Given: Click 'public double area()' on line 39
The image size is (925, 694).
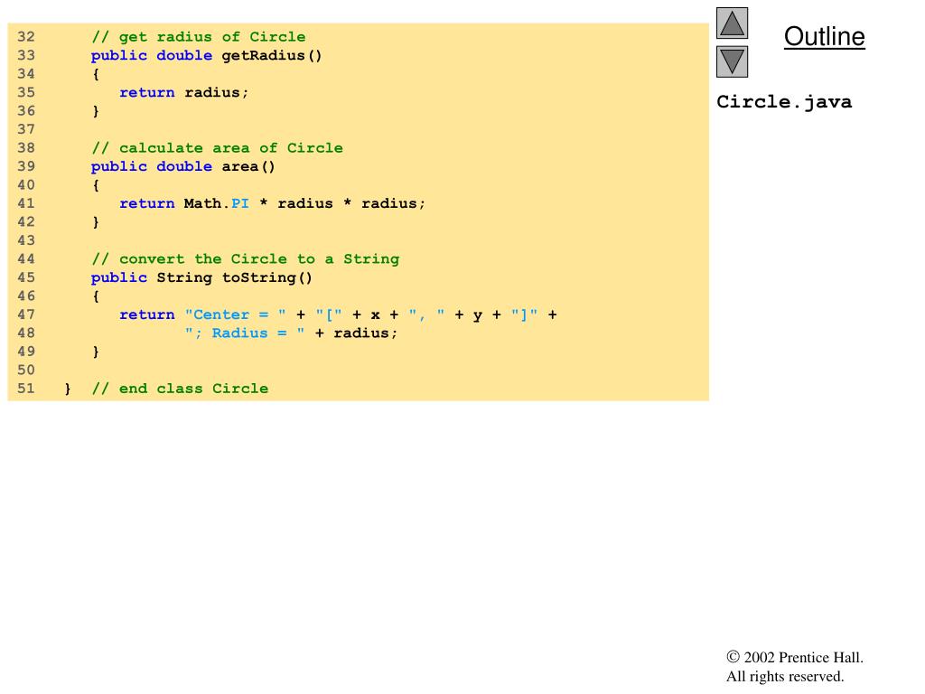Looking at the screenshot, I should [x=182, y=166].
